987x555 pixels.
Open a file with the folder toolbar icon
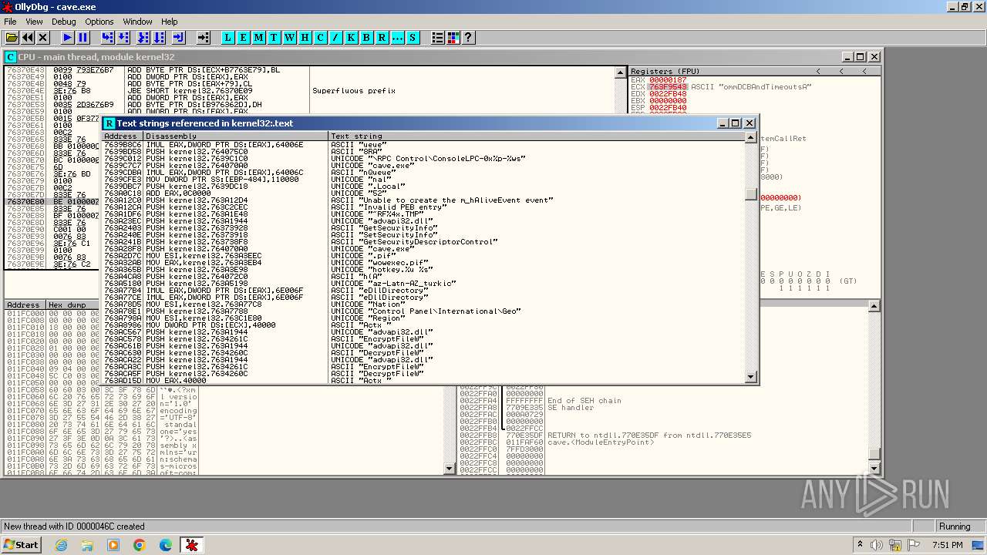12,37
